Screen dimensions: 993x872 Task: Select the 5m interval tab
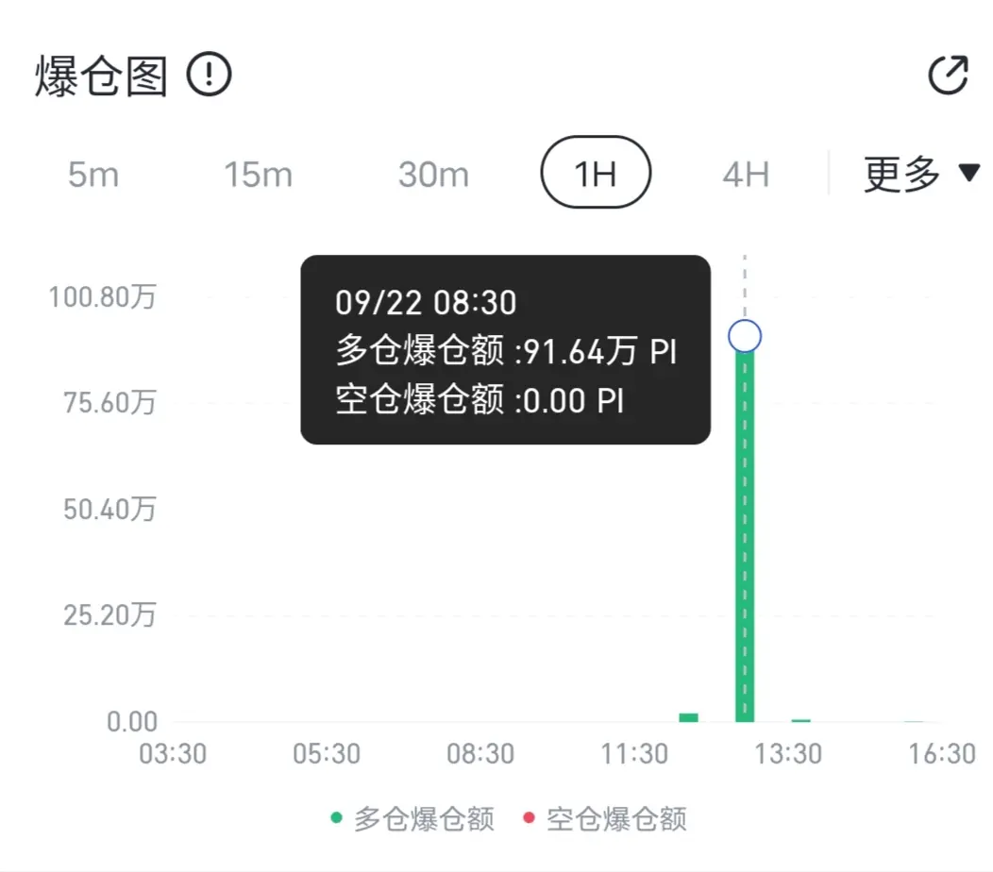point(93,175)
